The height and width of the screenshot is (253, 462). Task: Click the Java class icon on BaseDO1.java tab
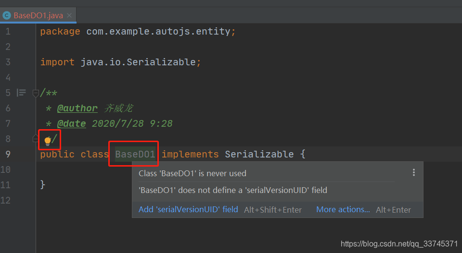tap(6, 15)
